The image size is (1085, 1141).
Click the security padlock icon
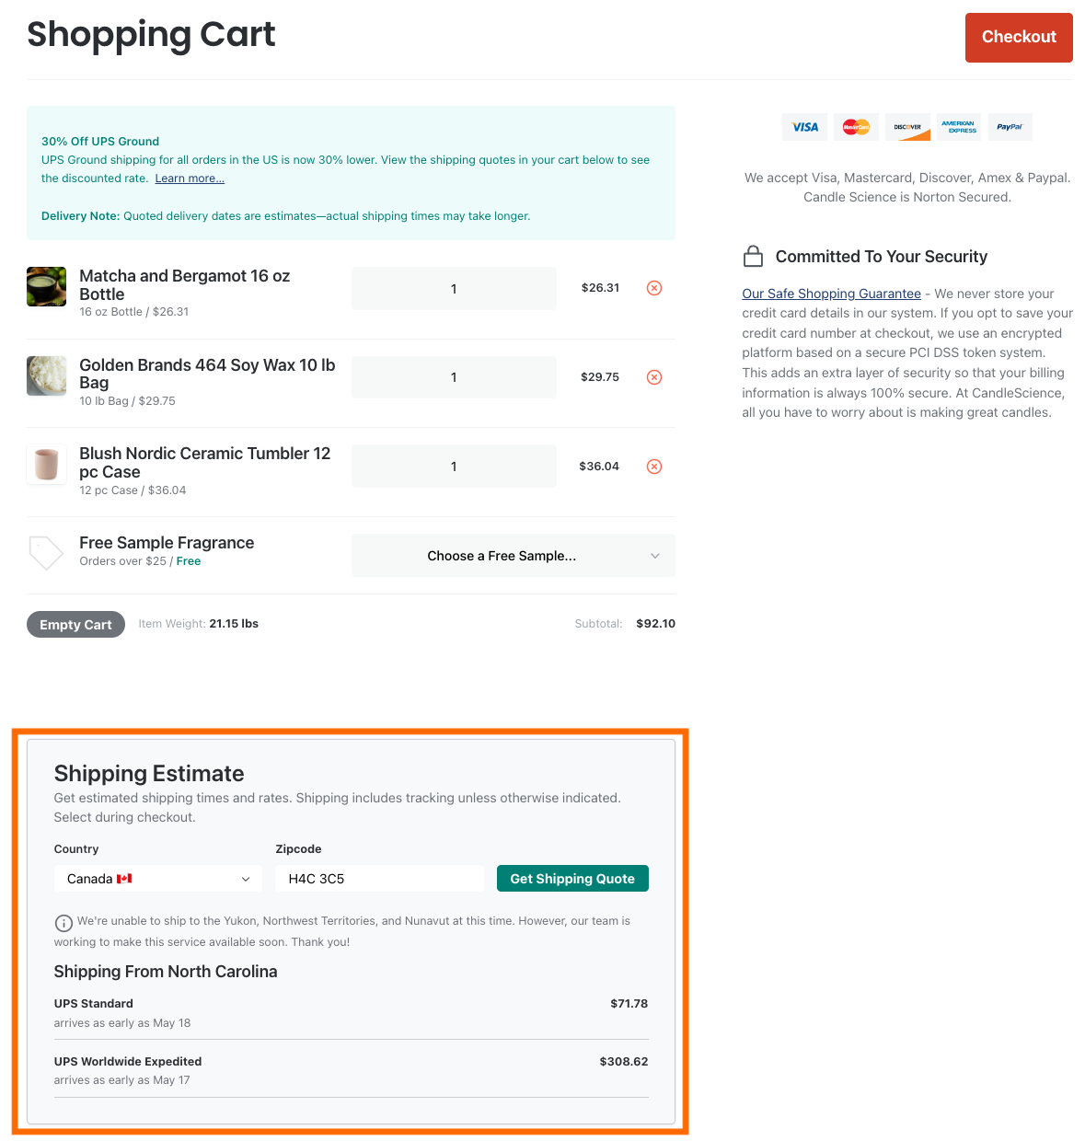click(x=753, y=256)
